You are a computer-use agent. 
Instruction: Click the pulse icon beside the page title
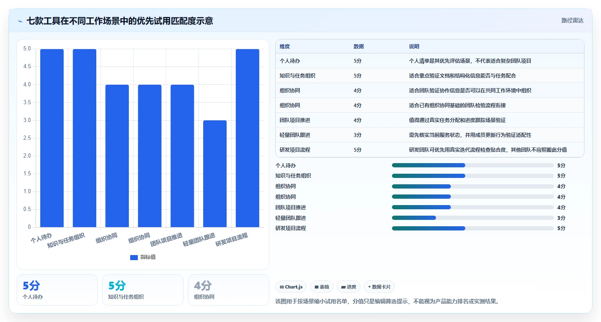[x=20, y=21]
